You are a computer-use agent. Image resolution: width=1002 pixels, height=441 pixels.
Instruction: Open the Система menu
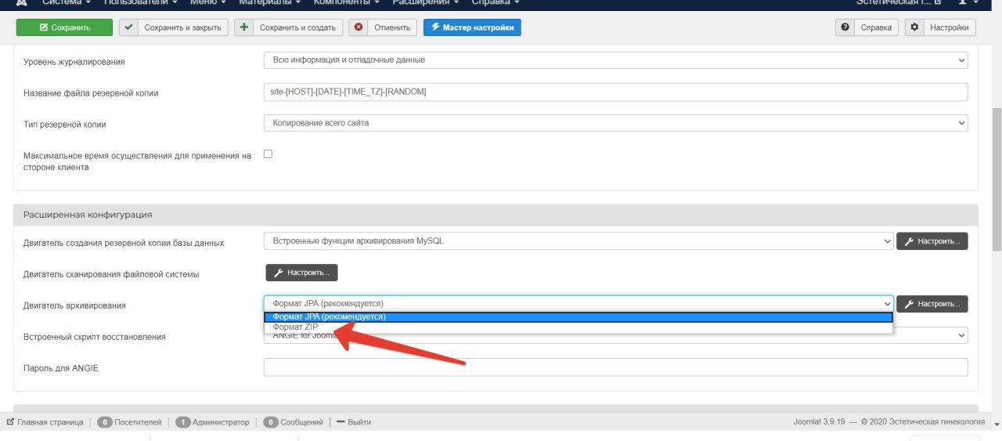(65, 3)
